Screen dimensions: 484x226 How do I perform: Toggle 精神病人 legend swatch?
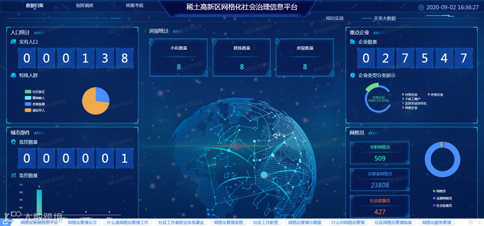(x=28, y=98)
